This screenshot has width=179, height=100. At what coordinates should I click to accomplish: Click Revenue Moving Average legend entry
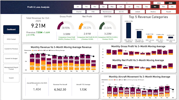tap(57, 50)
